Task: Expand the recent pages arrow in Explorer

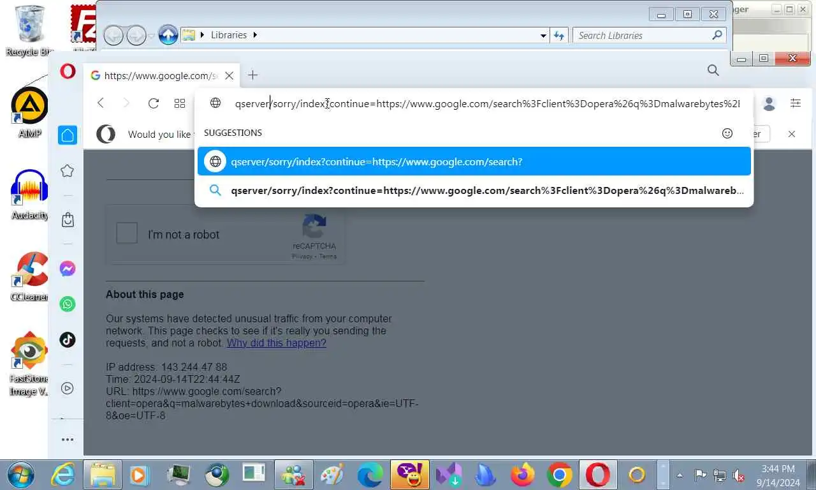Action: 151,36
